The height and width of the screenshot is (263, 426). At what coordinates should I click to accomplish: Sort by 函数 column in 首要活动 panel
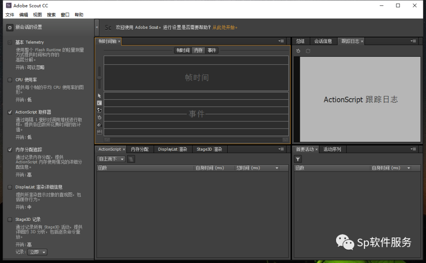(332, 168)
